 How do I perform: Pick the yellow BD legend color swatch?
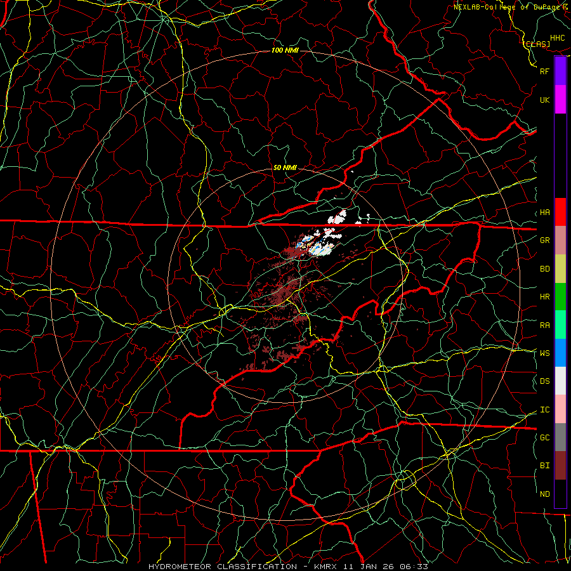coord(560,269)
